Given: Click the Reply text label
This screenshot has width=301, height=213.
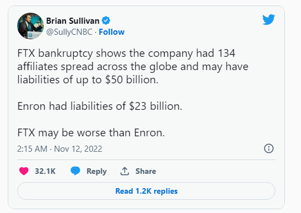Looking at the screenshot, I should tap(96, 172).
